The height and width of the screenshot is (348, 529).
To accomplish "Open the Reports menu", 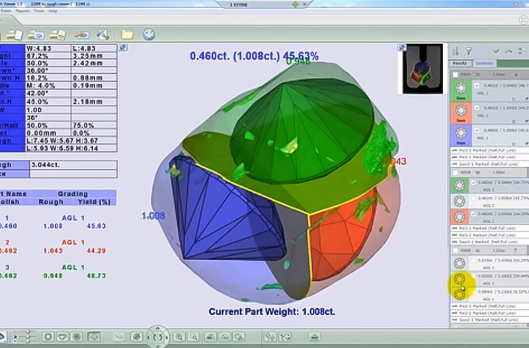I will [23, 11].
